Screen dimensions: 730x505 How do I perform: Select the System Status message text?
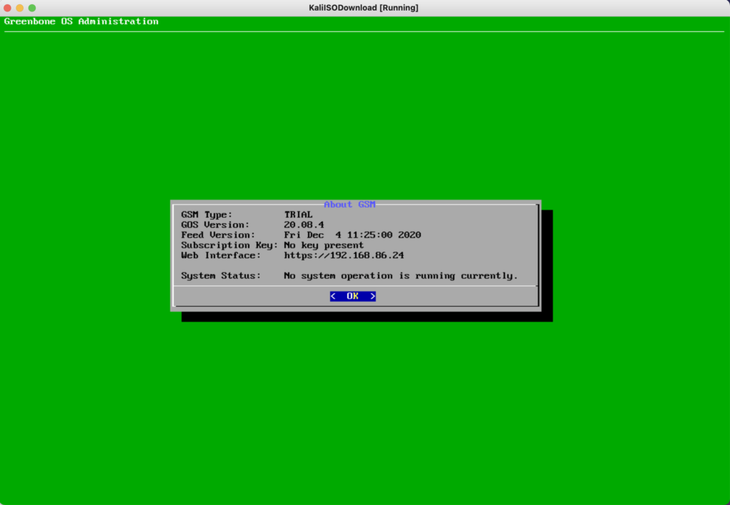click(401, 276)
